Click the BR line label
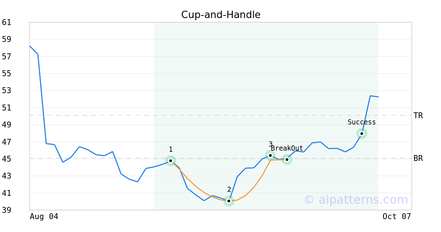 coord(418,159)
